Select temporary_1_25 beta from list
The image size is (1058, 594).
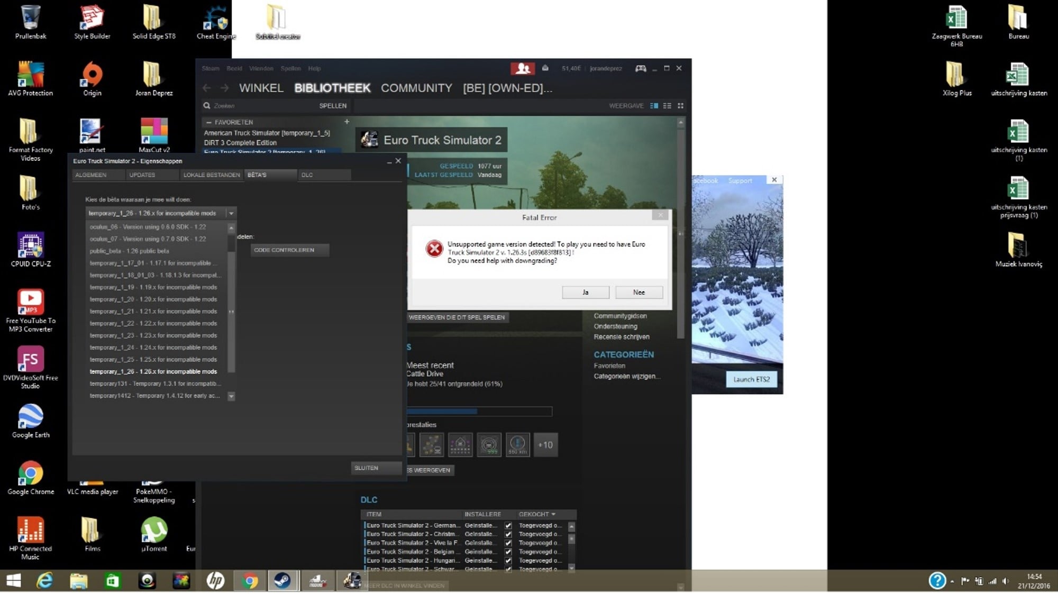(153, 360)
